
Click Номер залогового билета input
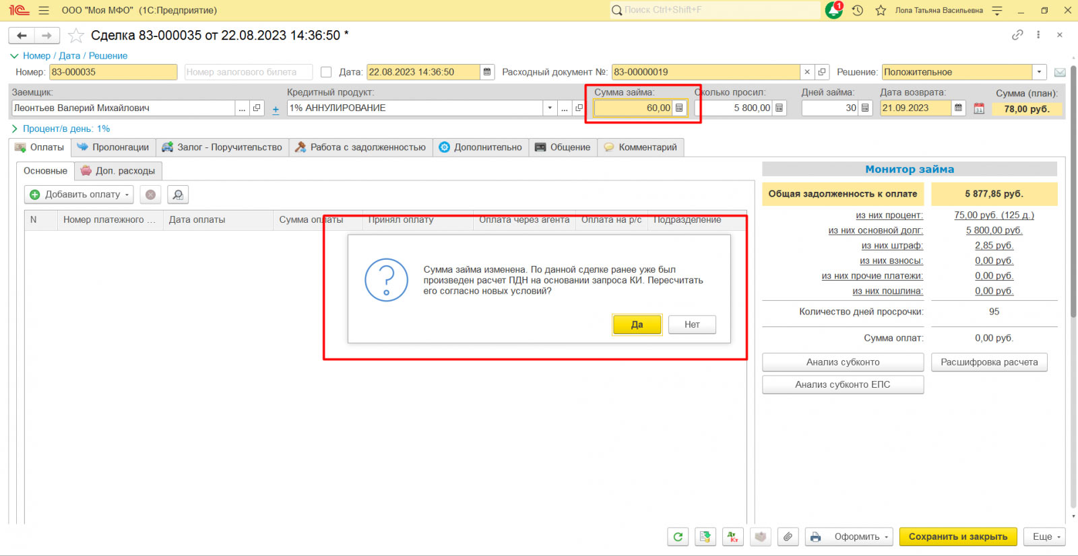(249, 72)
